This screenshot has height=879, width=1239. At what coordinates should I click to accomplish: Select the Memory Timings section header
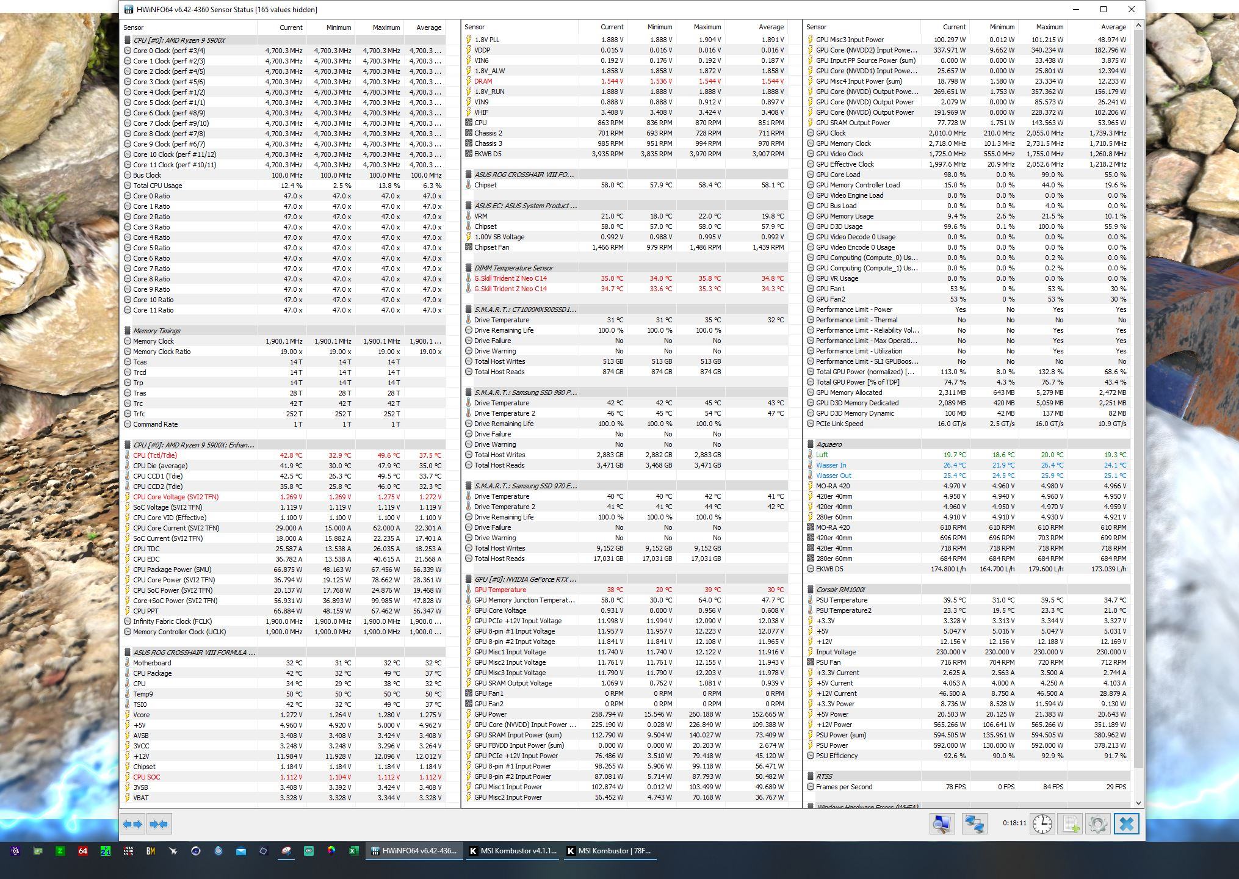(x=157, y=331)
